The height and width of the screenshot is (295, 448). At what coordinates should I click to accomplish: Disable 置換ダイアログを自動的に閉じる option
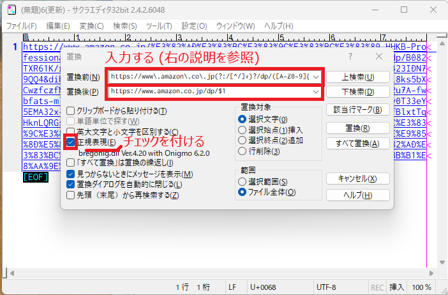71,185
